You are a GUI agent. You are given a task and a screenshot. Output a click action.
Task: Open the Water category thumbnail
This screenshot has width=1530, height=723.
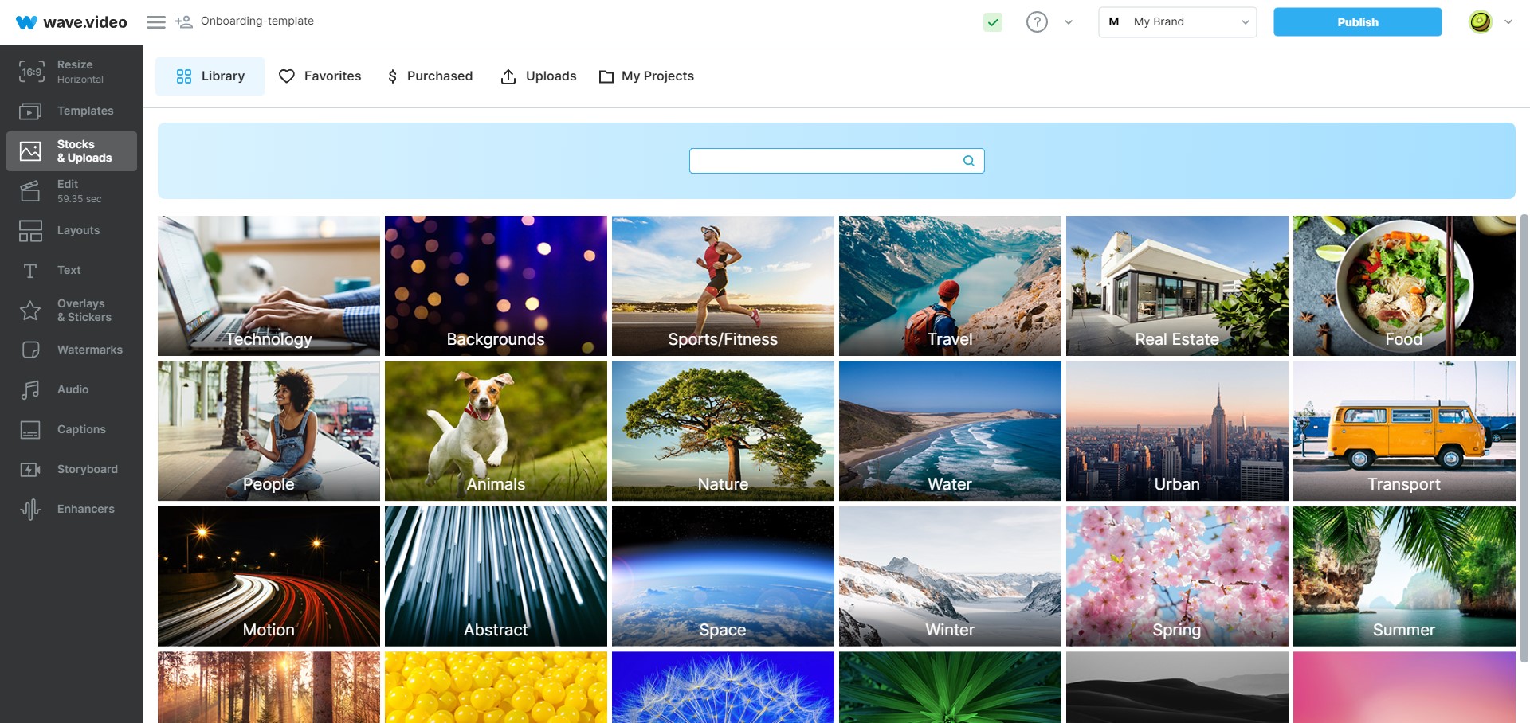(950, 431)
